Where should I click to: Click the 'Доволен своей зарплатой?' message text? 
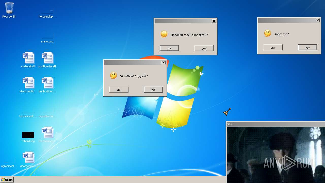point(189,35)
